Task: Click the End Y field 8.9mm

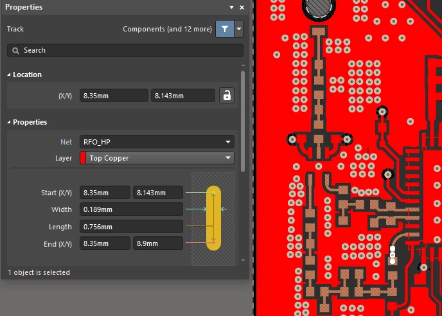Action: point(158,243)
